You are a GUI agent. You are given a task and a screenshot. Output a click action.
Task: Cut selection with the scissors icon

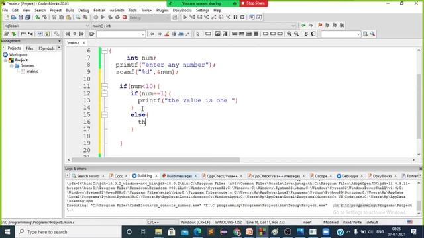pyautogui.click(x=54, y=17)
